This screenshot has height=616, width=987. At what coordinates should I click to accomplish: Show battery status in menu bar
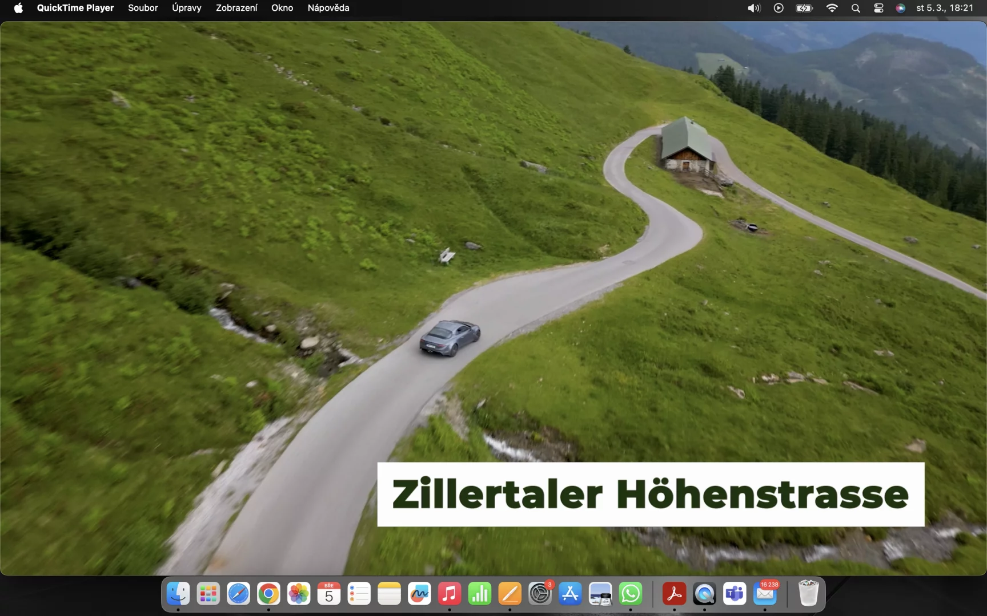(804, 8)
